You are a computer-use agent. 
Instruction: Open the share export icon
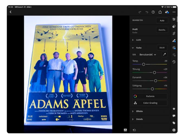tap(160, 12)
